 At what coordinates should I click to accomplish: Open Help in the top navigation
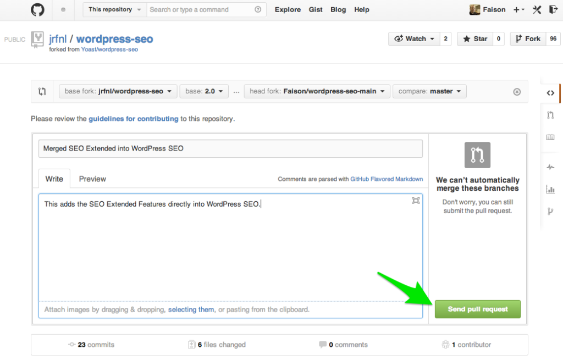pos(362,10)
